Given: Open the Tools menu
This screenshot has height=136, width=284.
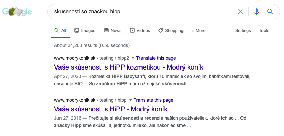Looking at the screenshot, I should click(264, 31).
